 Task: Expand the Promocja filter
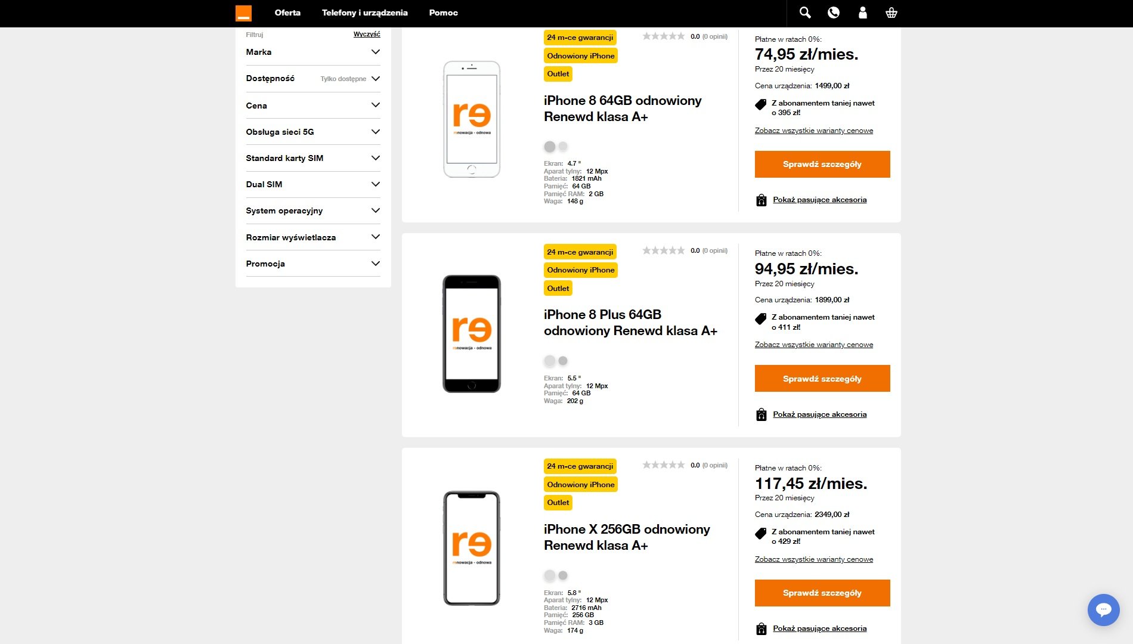point(313,264)
